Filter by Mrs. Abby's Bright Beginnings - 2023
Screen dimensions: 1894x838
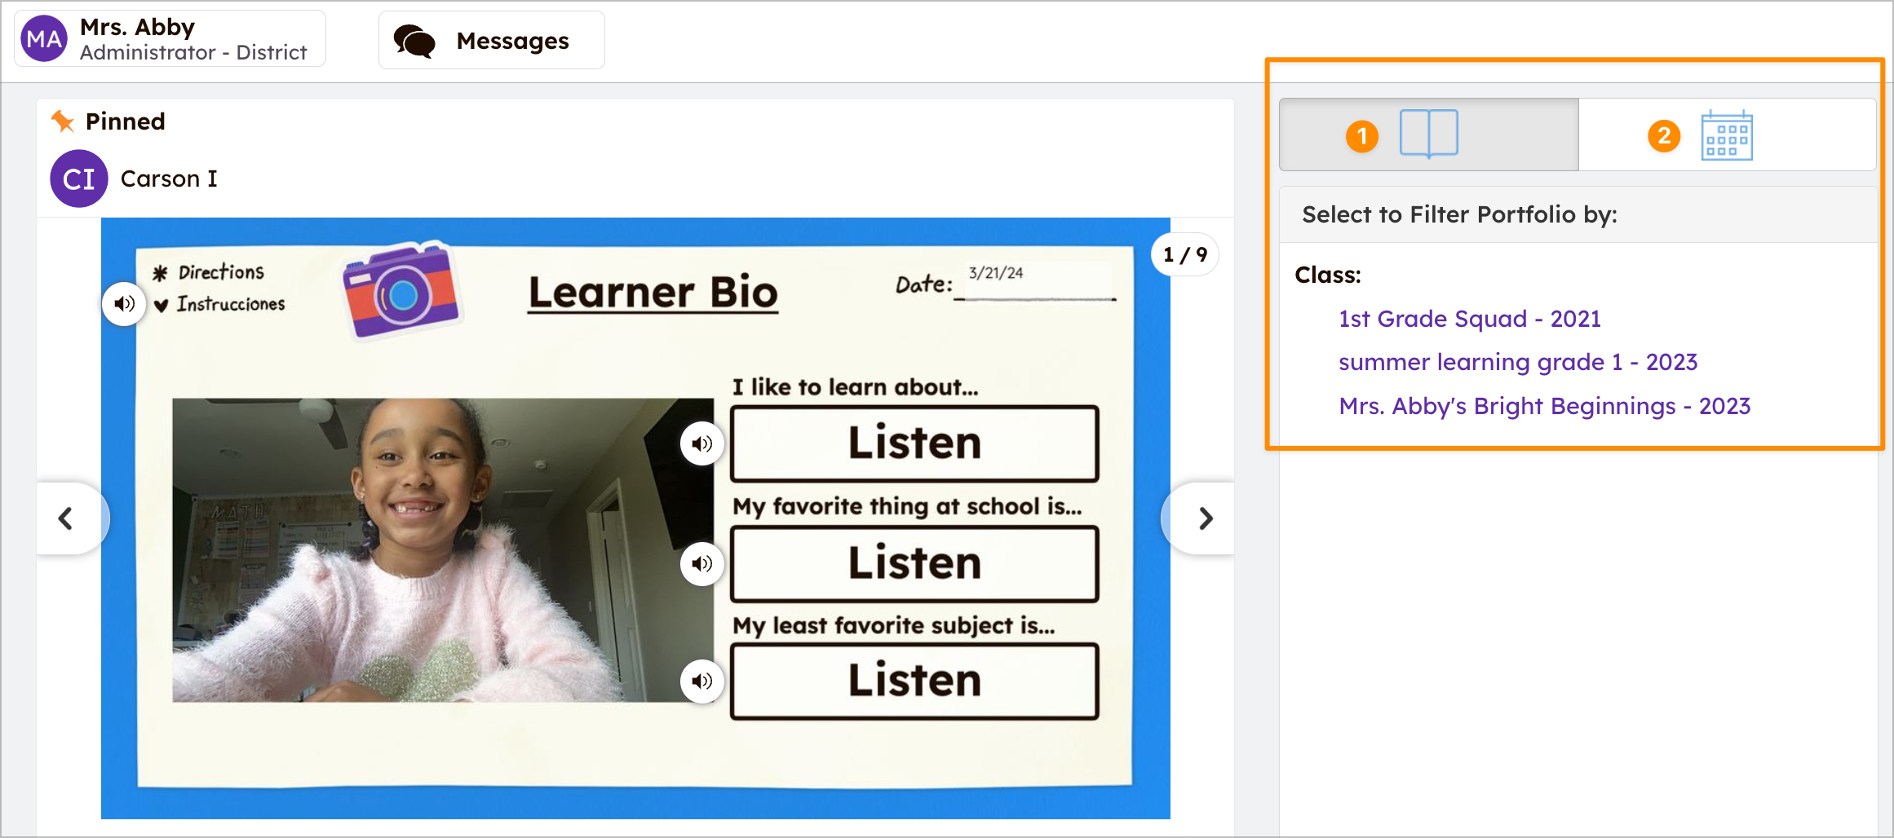tap(1544, 406)
